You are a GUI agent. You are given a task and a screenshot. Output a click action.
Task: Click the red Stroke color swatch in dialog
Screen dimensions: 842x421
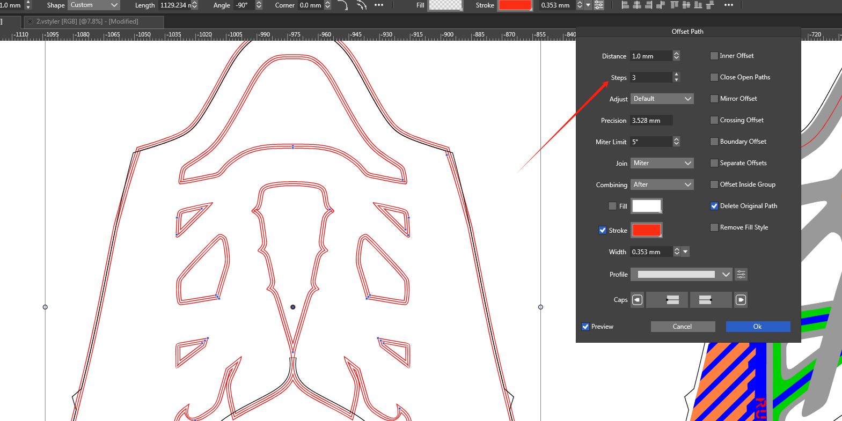(646, 230)
